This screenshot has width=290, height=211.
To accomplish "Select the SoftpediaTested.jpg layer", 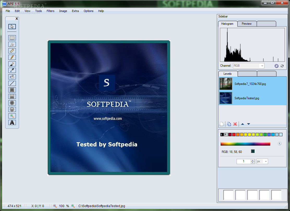I will [x=252, y=98].
